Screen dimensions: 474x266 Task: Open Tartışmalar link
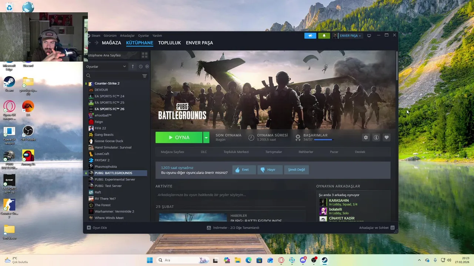tap(274, 152)
